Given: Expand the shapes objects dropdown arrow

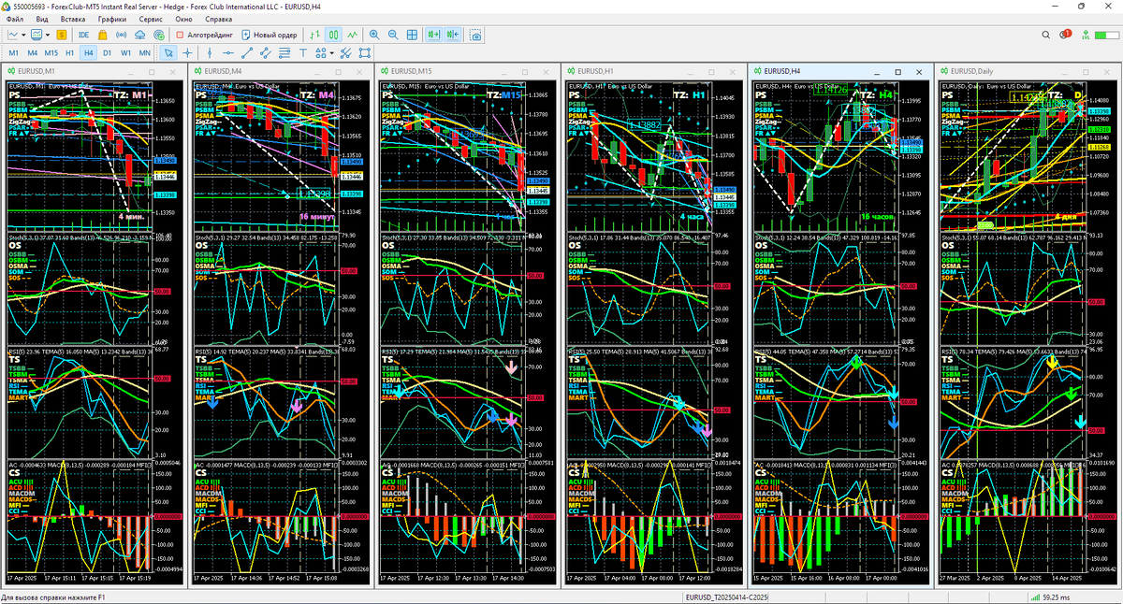Looking at the screenshot, I should coord(331,53).
